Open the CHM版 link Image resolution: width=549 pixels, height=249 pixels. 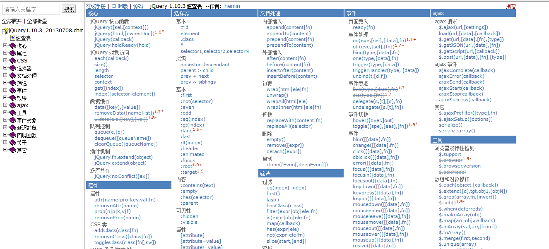(120, 6)
